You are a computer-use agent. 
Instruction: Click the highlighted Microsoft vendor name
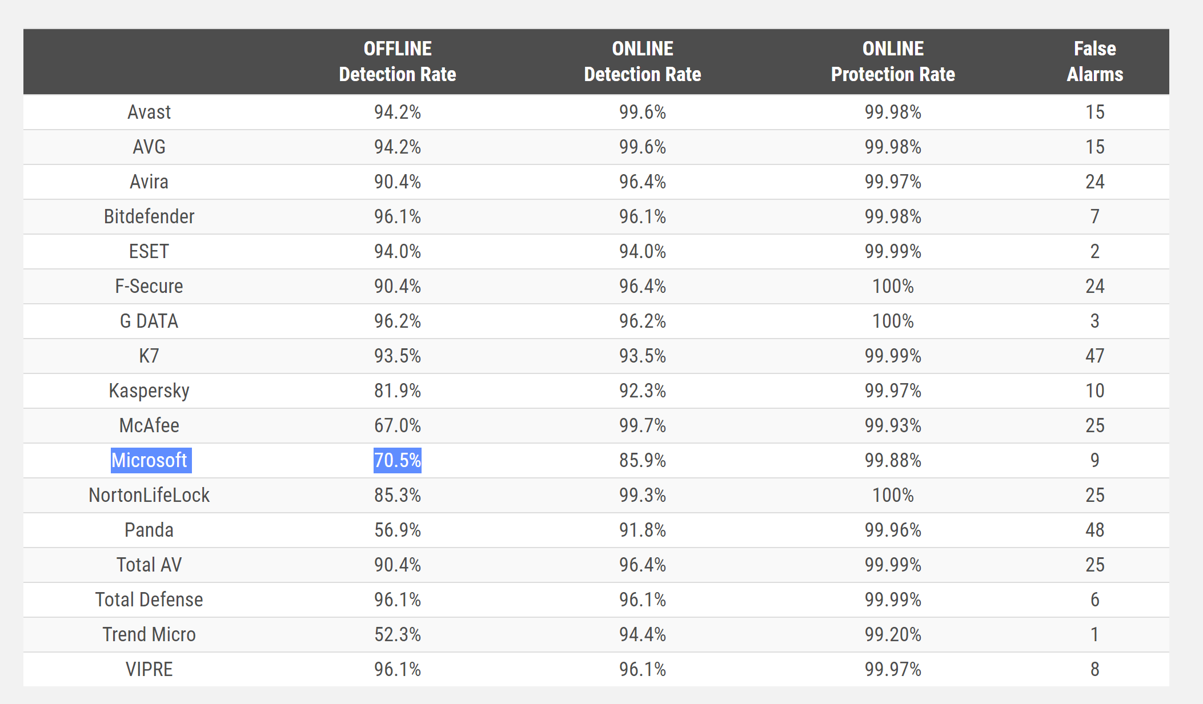pyautogui.click(x=149, y=460)
